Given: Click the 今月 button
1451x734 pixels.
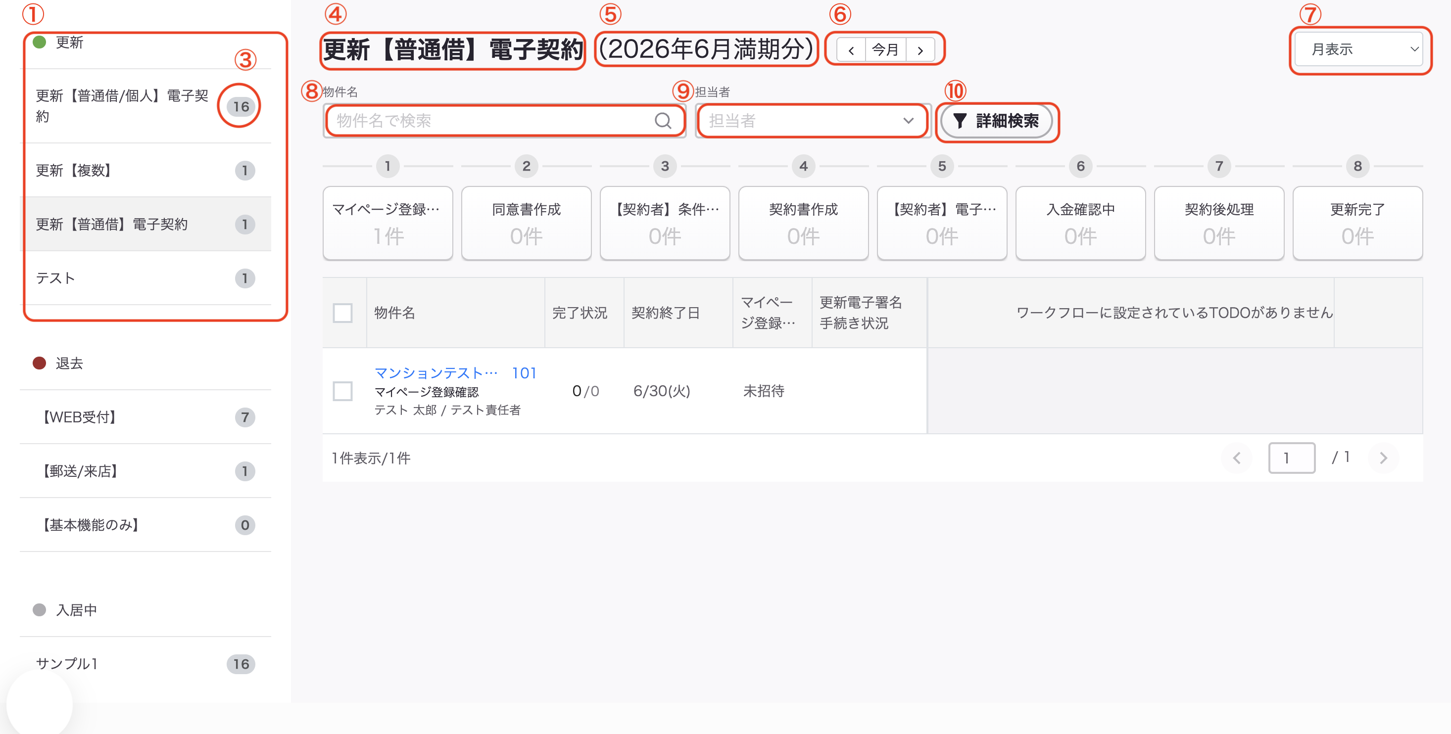Looking at the screenshot, I should click(885, 50).
